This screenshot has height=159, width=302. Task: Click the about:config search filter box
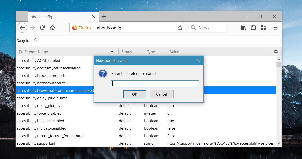coord(155,40)
